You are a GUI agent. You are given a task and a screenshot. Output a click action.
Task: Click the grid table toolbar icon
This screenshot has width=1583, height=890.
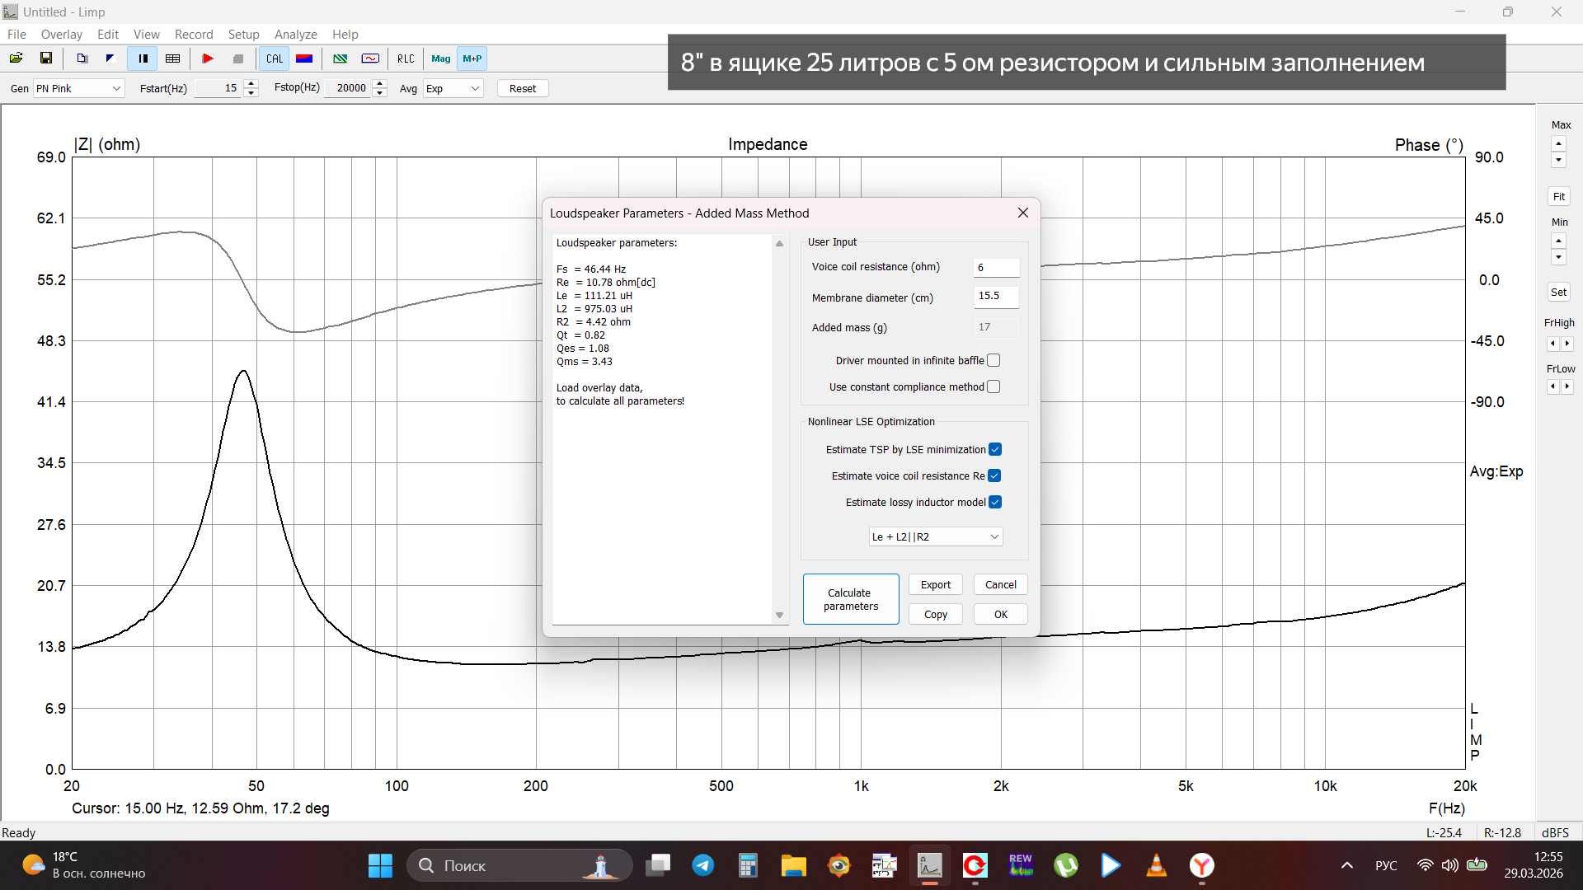(x=172, y=59)
